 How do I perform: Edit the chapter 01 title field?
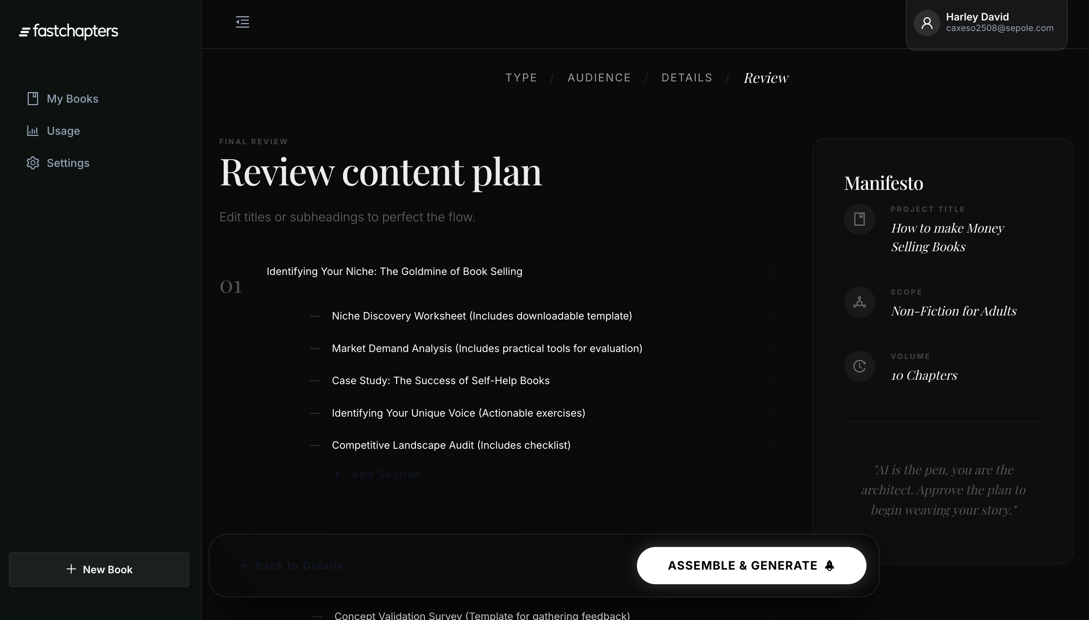[x=394, y=272]
